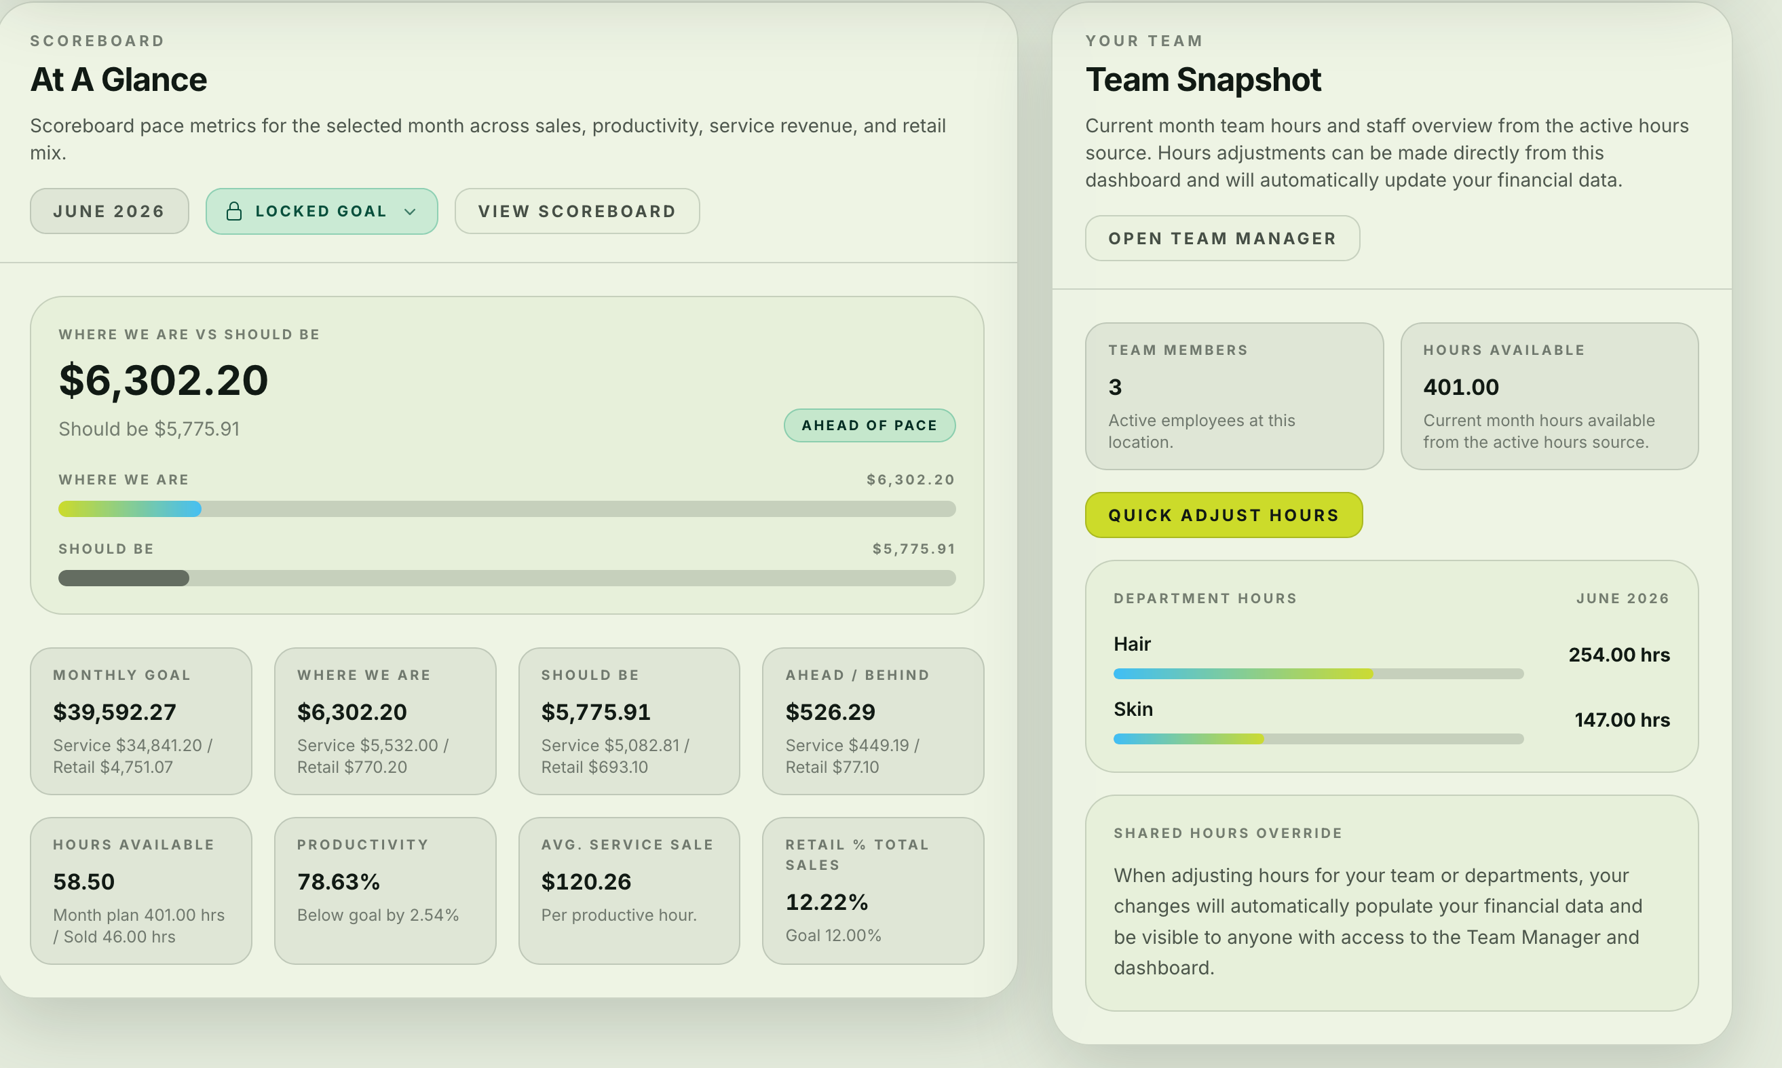The height and width of the screenshot is (1068, 1782).
Task: Click the 'Where We Are Vs Should Be' label
Action: click(189, 334)
